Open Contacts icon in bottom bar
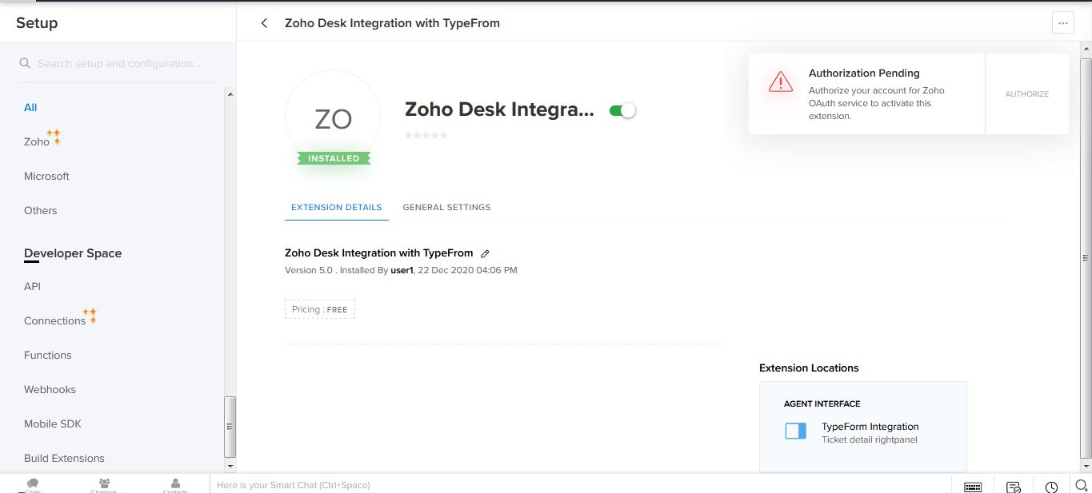Image resolution: width=1092 pixels, height=493 pixels. click(175, 485)
